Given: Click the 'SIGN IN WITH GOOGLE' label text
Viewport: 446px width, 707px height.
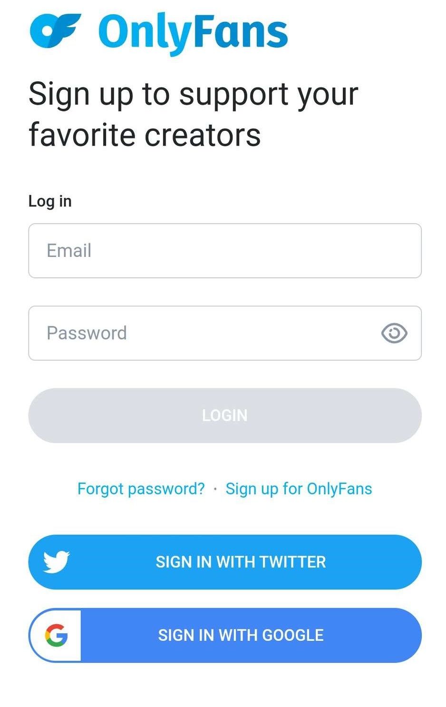Looking at the screenshot, I should (241, 635).
